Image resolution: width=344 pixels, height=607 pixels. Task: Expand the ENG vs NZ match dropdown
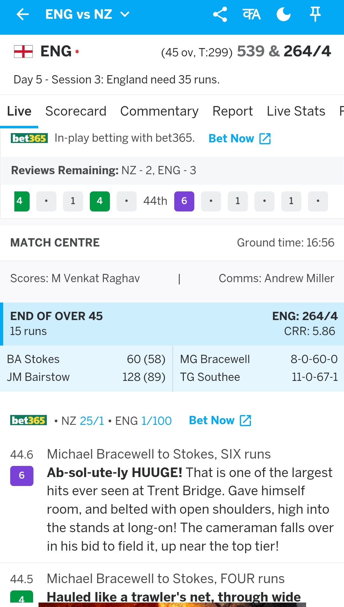click(x=125, y=14)
